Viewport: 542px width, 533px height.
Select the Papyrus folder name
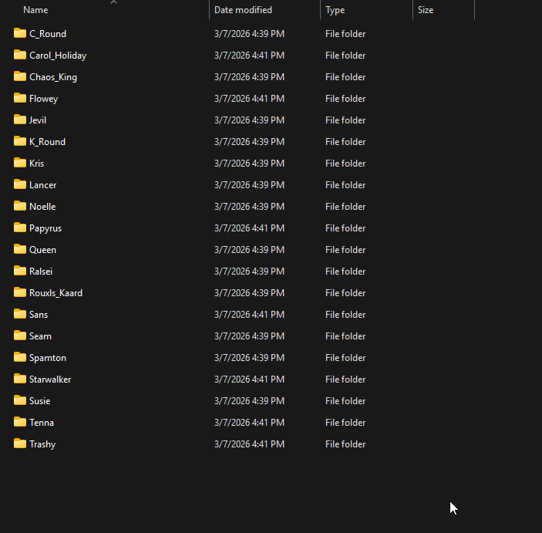click(x=45, y=228)
